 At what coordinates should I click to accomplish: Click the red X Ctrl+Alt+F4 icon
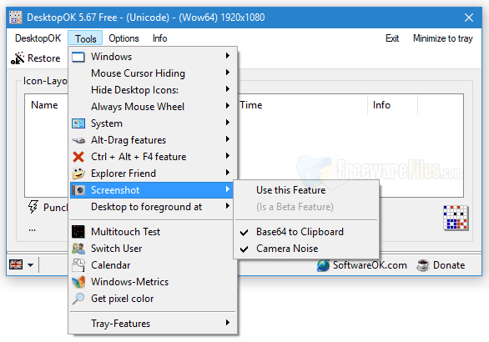[x=78, y=157]
